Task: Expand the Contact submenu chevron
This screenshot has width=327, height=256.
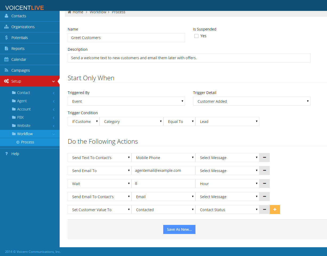Action: click(x=54, y=93)
